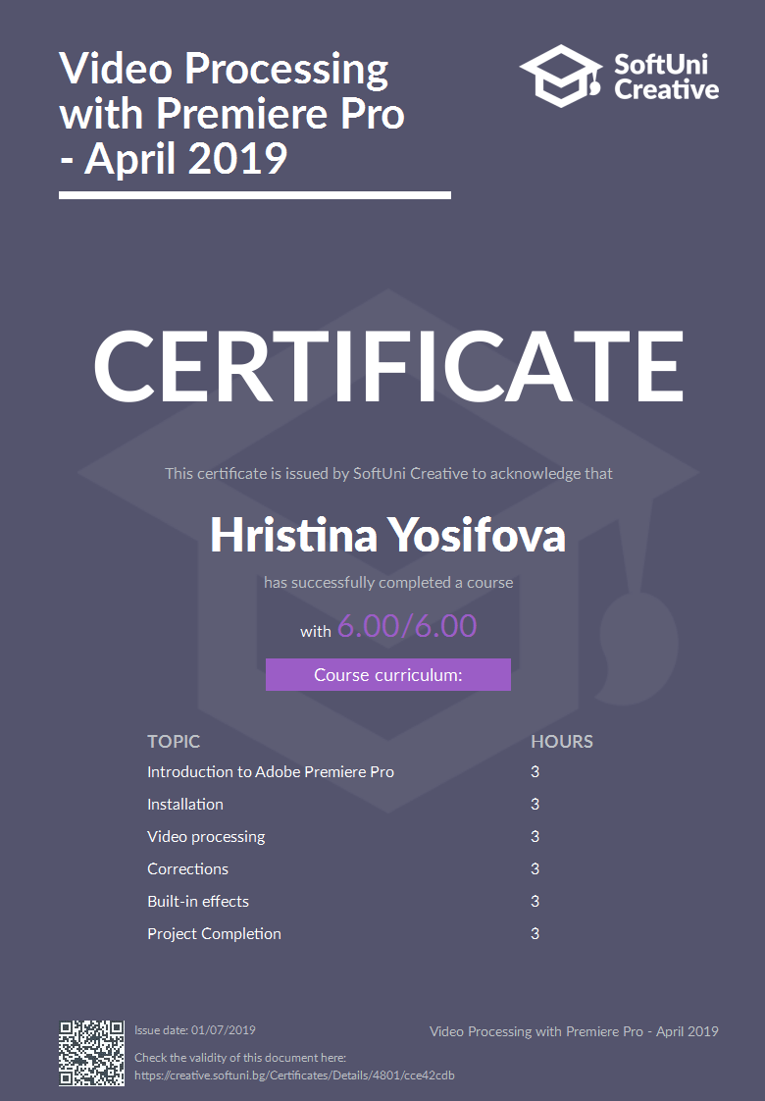Click the Course curriculum purple banner
Image resolution: width=765 pixels, height=1101 pixels.
(x=387, y=675)
